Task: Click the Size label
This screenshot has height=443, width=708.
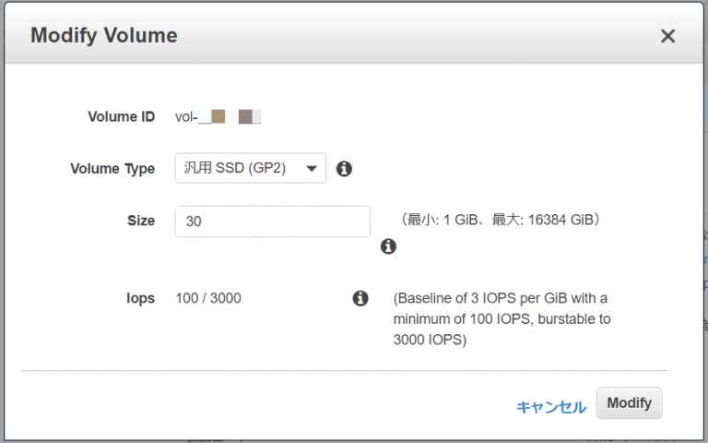Action: pyautogui.click(x=141, y=221)
